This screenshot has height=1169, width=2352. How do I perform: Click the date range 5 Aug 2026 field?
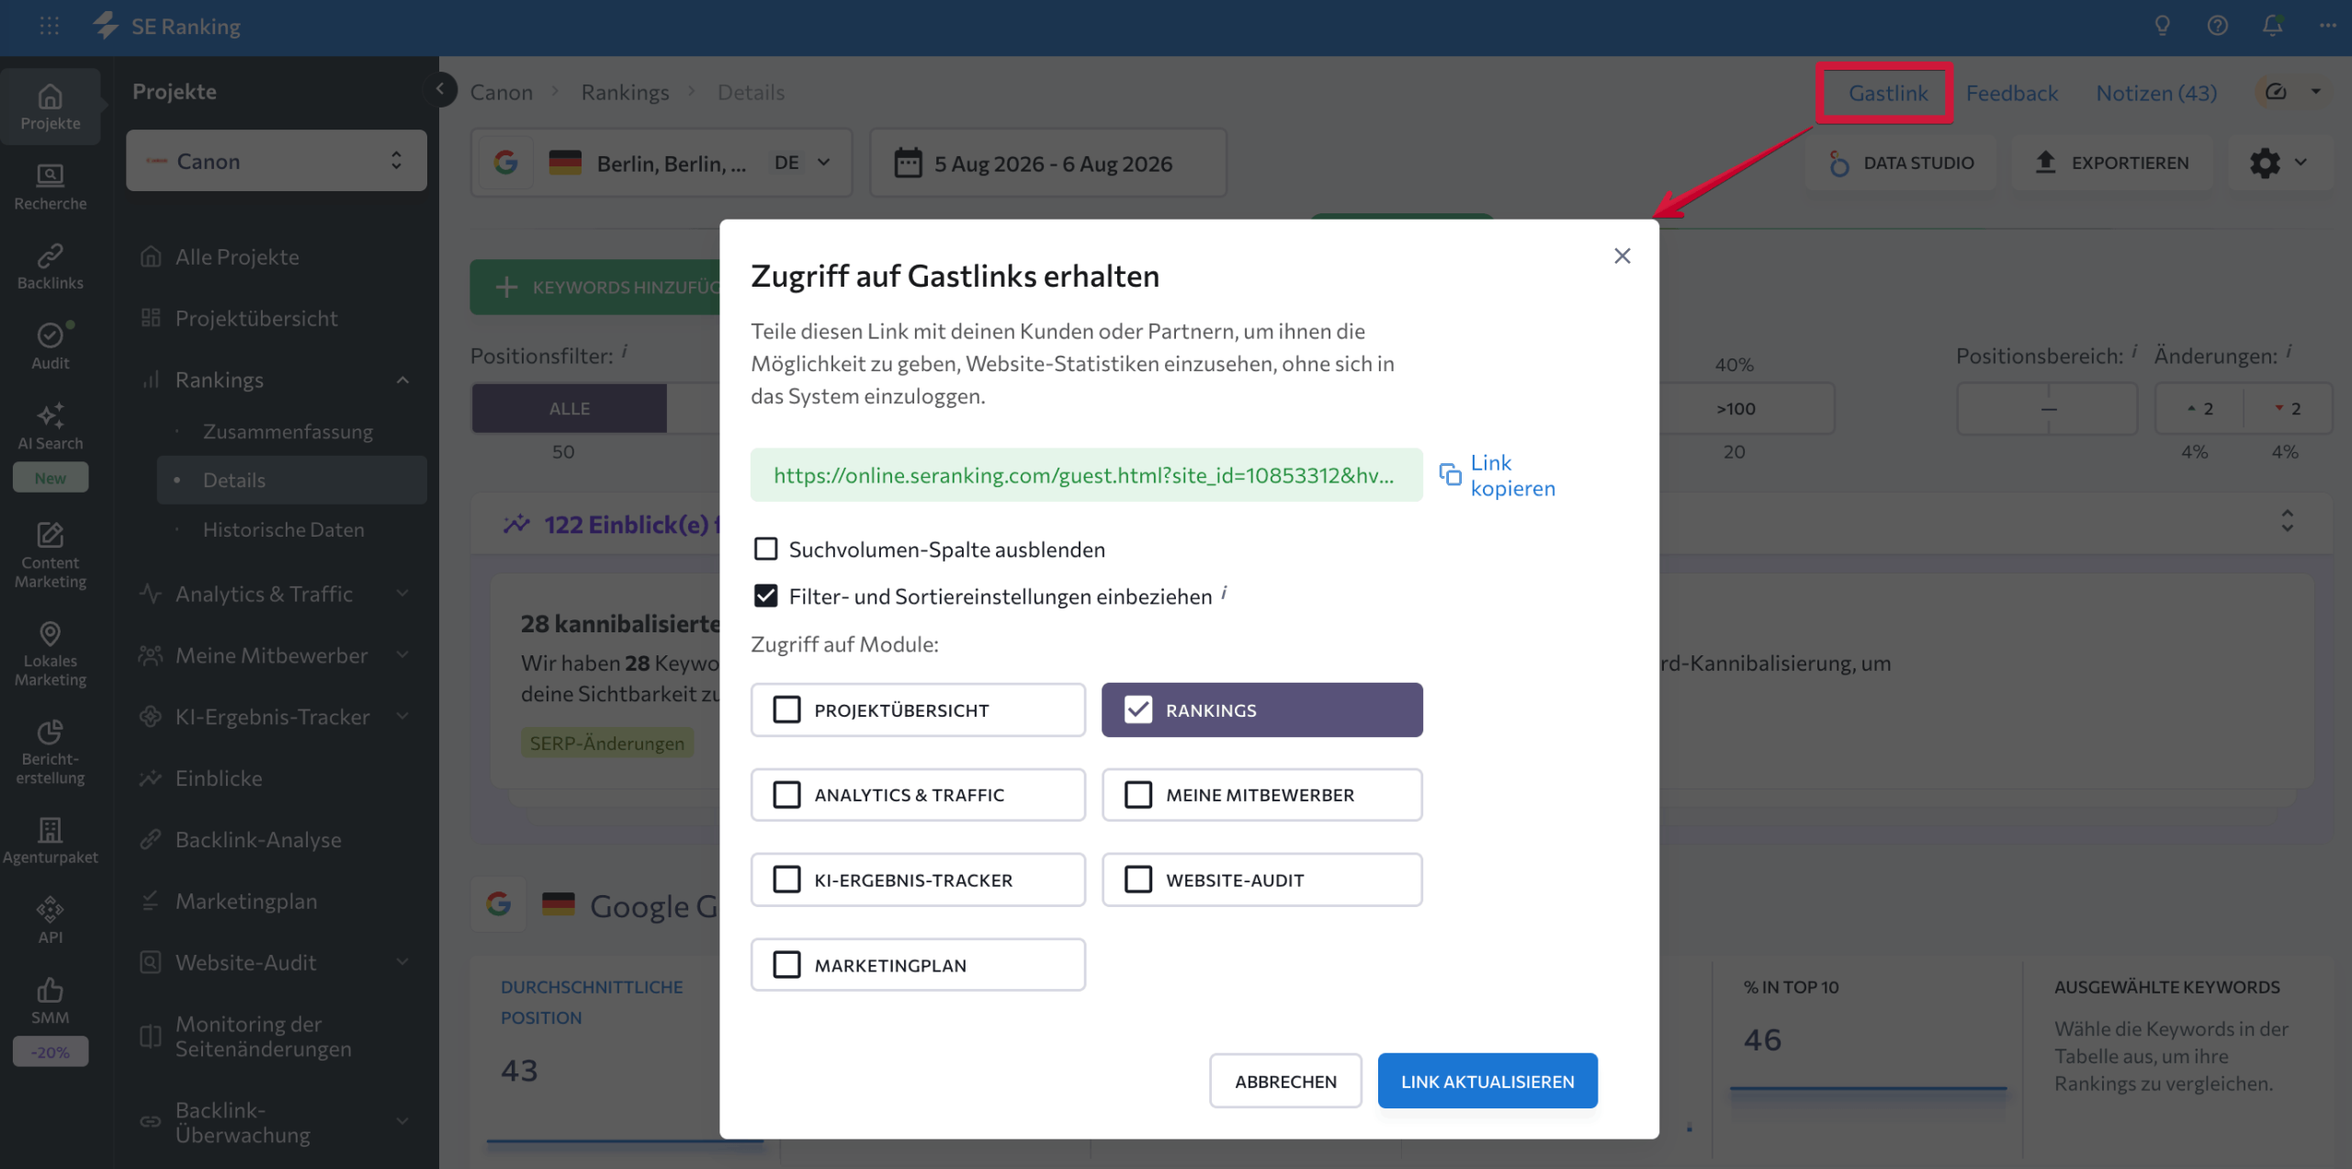(1048, 163)
